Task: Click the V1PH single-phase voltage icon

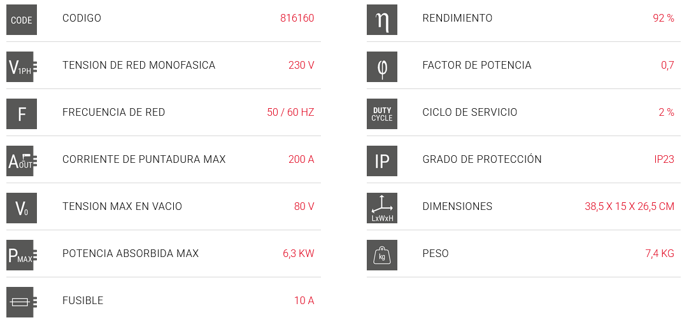Action: [22, 66]
